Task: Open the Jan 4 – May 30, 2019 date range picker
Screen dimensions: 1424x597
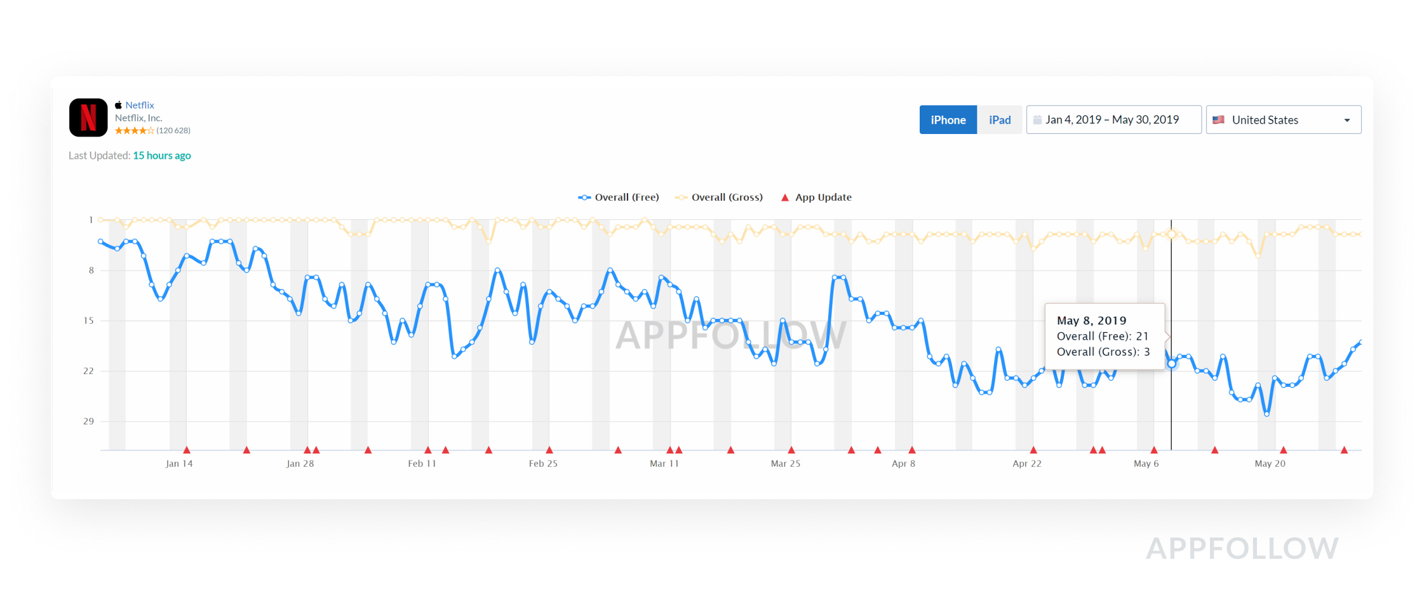Action: [x=1113, y=120]
